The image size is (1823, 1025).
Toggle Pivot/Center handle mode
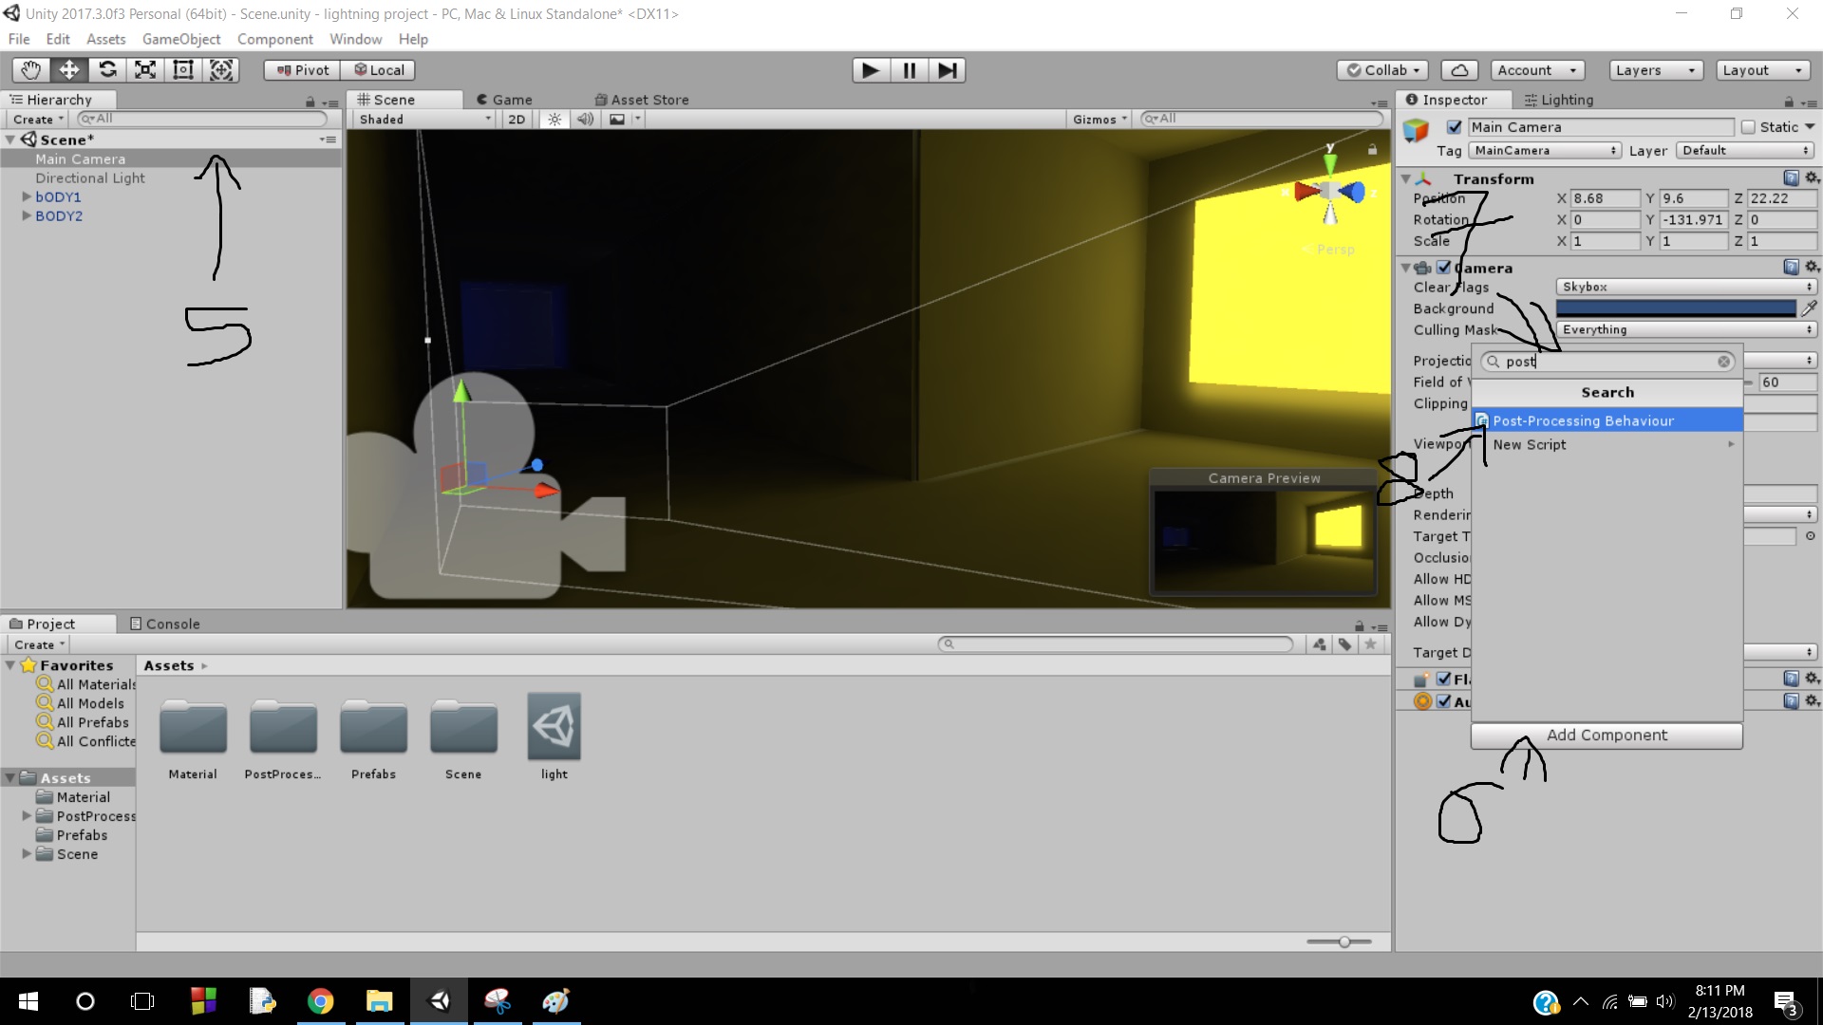[x=302, y=70]
